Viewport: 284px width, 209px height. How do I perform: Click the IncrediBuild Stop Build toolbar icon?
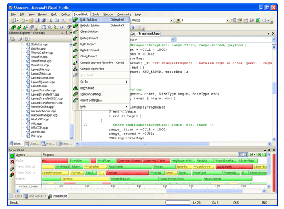tap(31, 27)
